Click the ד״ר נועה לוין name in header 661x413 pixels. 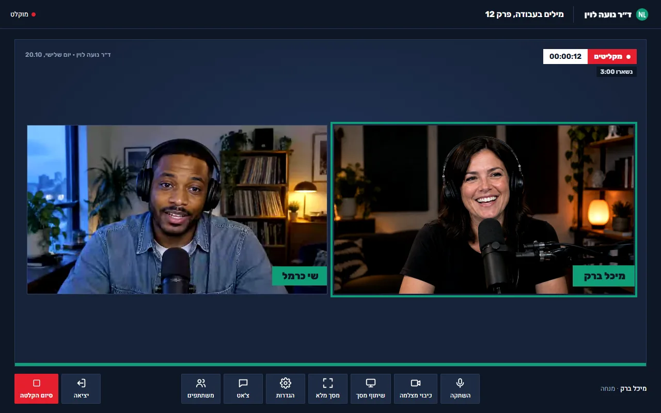pyautogui.click(x=608, y=14)
